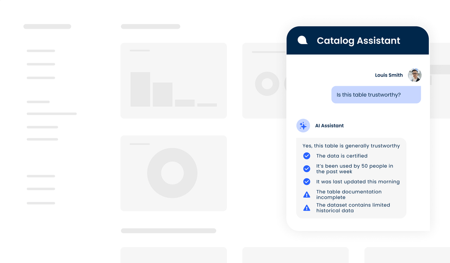Viewport: 450px width, 263px height.
Task: Select the 'Is this table trustworthy?' message bubble
Action: pos(376,95)
